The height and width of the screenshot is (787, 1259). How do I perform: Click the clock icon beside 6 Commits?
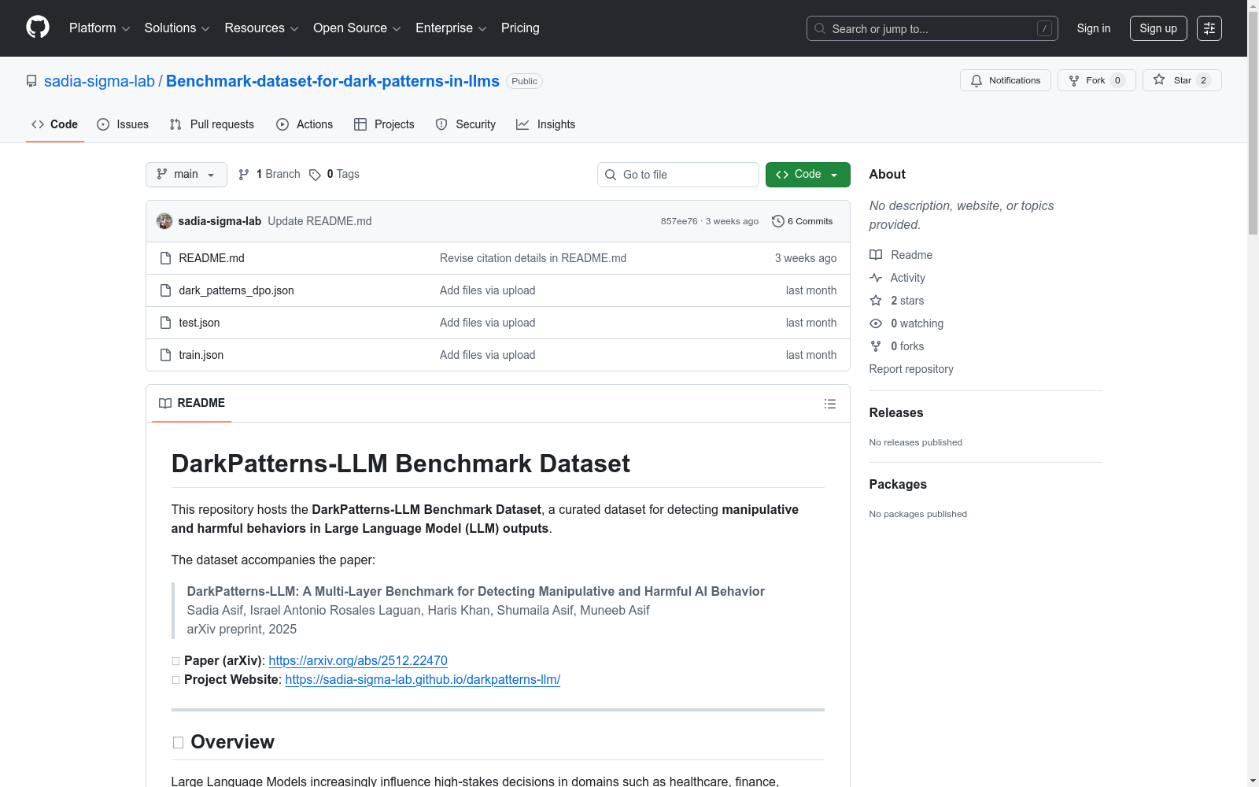click(778, 221)
